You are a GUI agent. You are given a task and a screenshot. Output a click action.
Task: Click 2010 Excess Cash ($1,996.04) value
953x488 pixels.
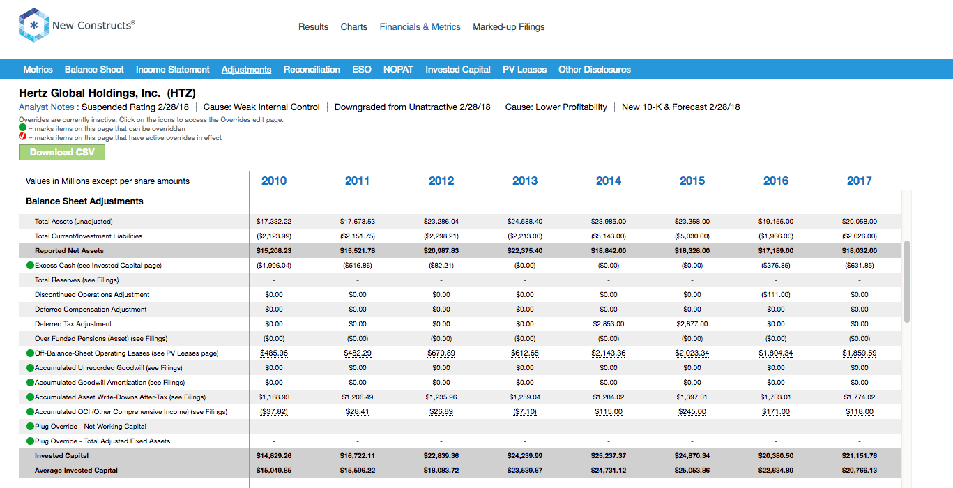point(274,266)
